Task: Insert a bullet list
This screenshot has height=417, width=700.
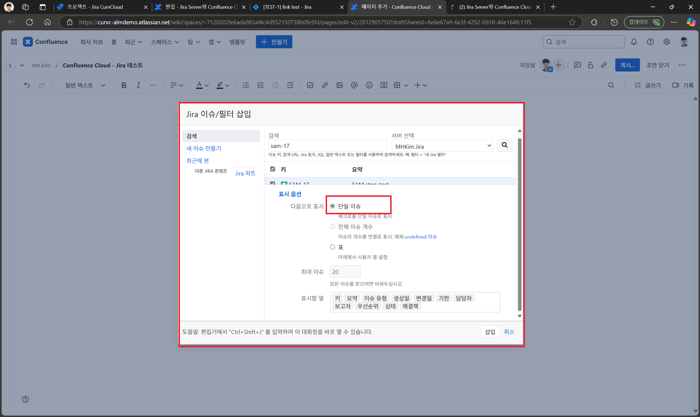Action: pyautogui.click(x=246, y=85)
